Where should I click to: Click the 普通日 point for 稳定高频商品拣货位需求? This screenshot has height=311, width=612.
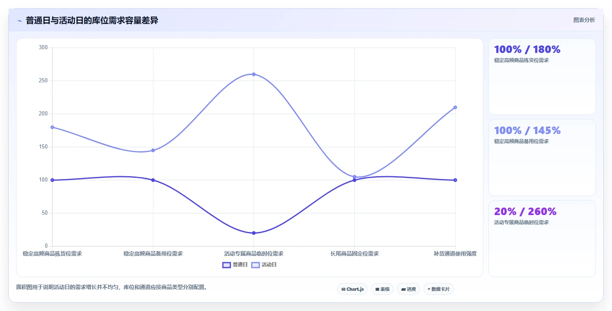tap(53, 180)
